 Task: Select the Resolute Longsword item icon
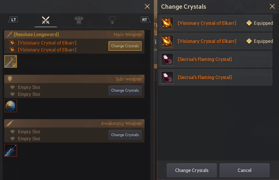[x=11, y=61]
